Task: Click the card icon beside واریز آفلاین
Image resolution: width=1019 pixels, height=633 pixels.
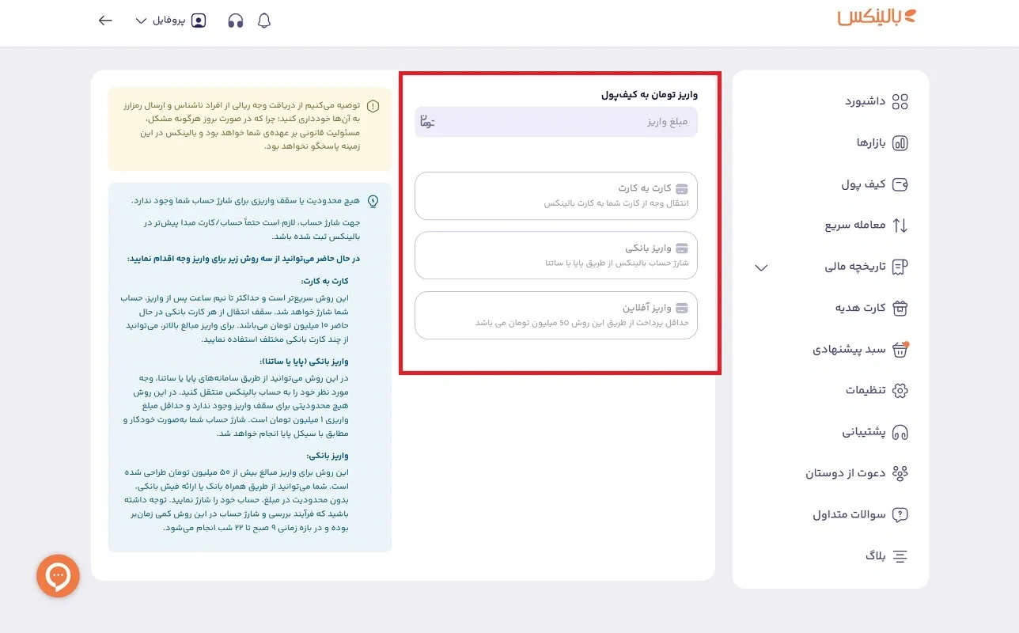Action: pyautogui.click(x=682, y=308)
